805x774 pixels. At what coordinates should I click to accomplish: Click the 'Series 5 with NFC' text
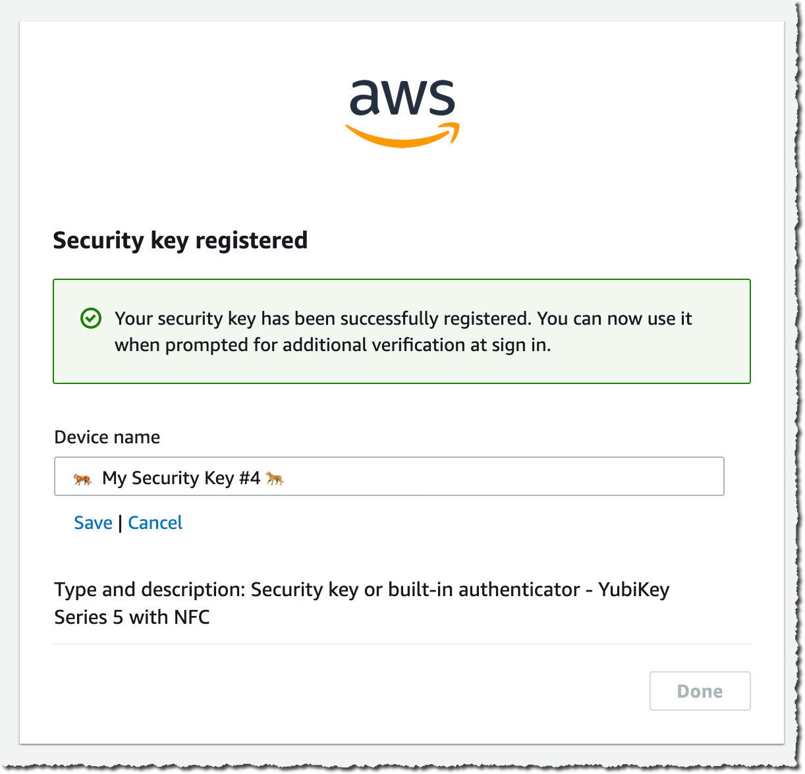[x=132, y=618]
